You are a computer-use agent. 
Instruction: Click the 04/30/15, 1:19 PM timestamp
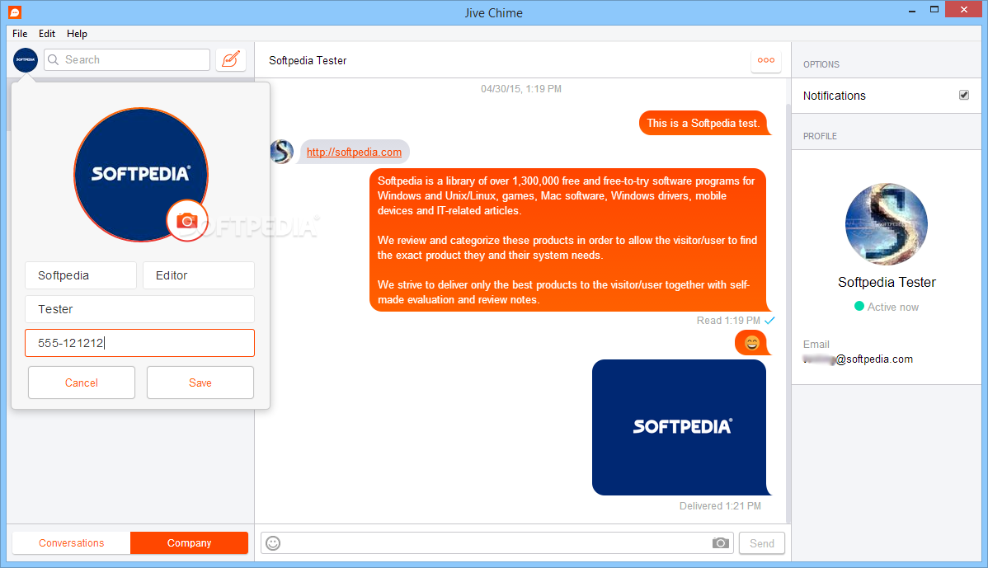(x=521, y=89)
